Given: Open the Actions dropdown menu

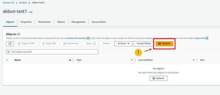Looking at the screenshot, I should (x=123, y=44).
